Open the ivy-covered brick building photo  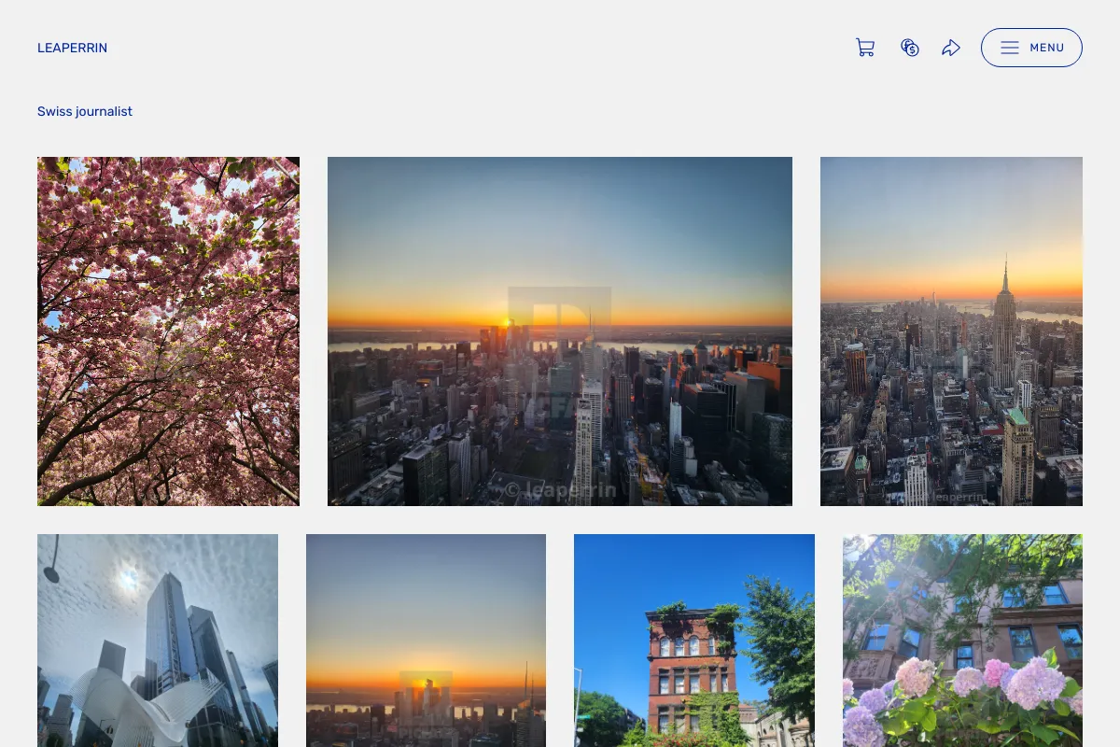point(694,641)
